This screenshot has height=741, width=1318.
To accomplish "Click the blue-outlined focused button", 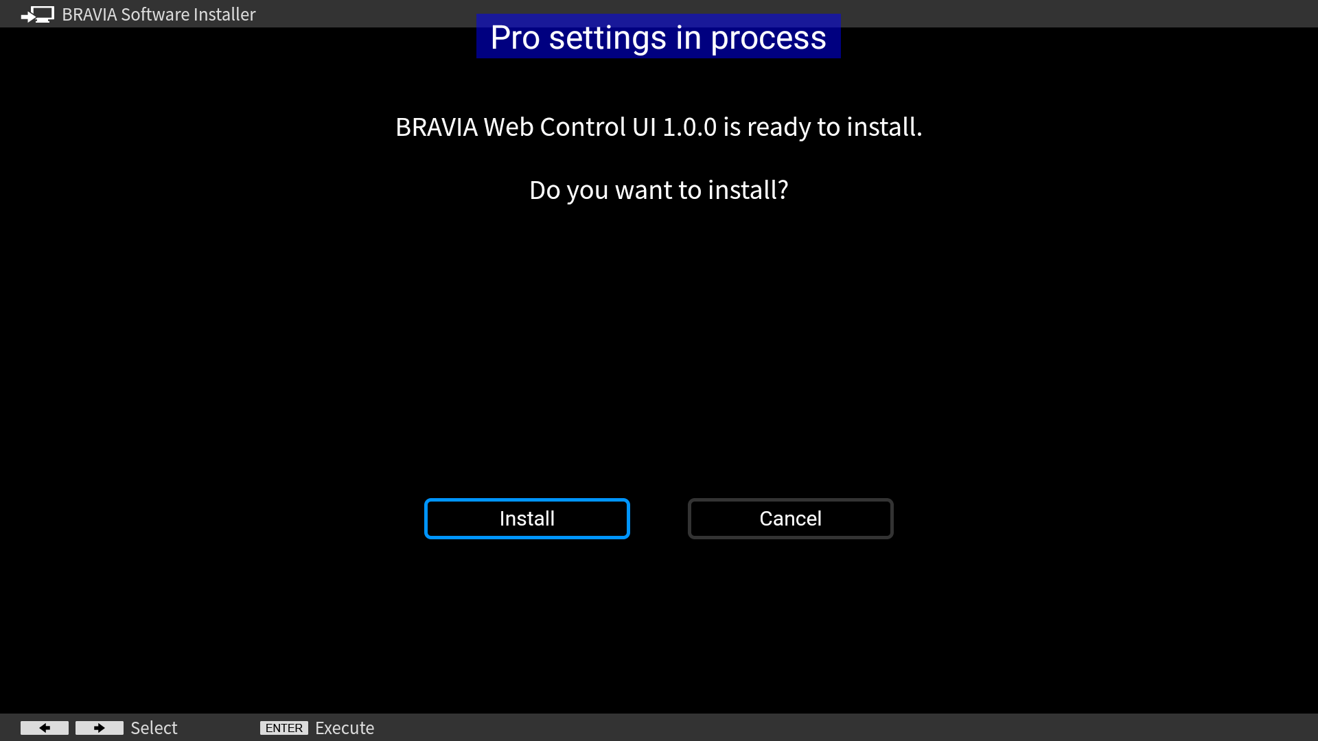I will 527,519.
